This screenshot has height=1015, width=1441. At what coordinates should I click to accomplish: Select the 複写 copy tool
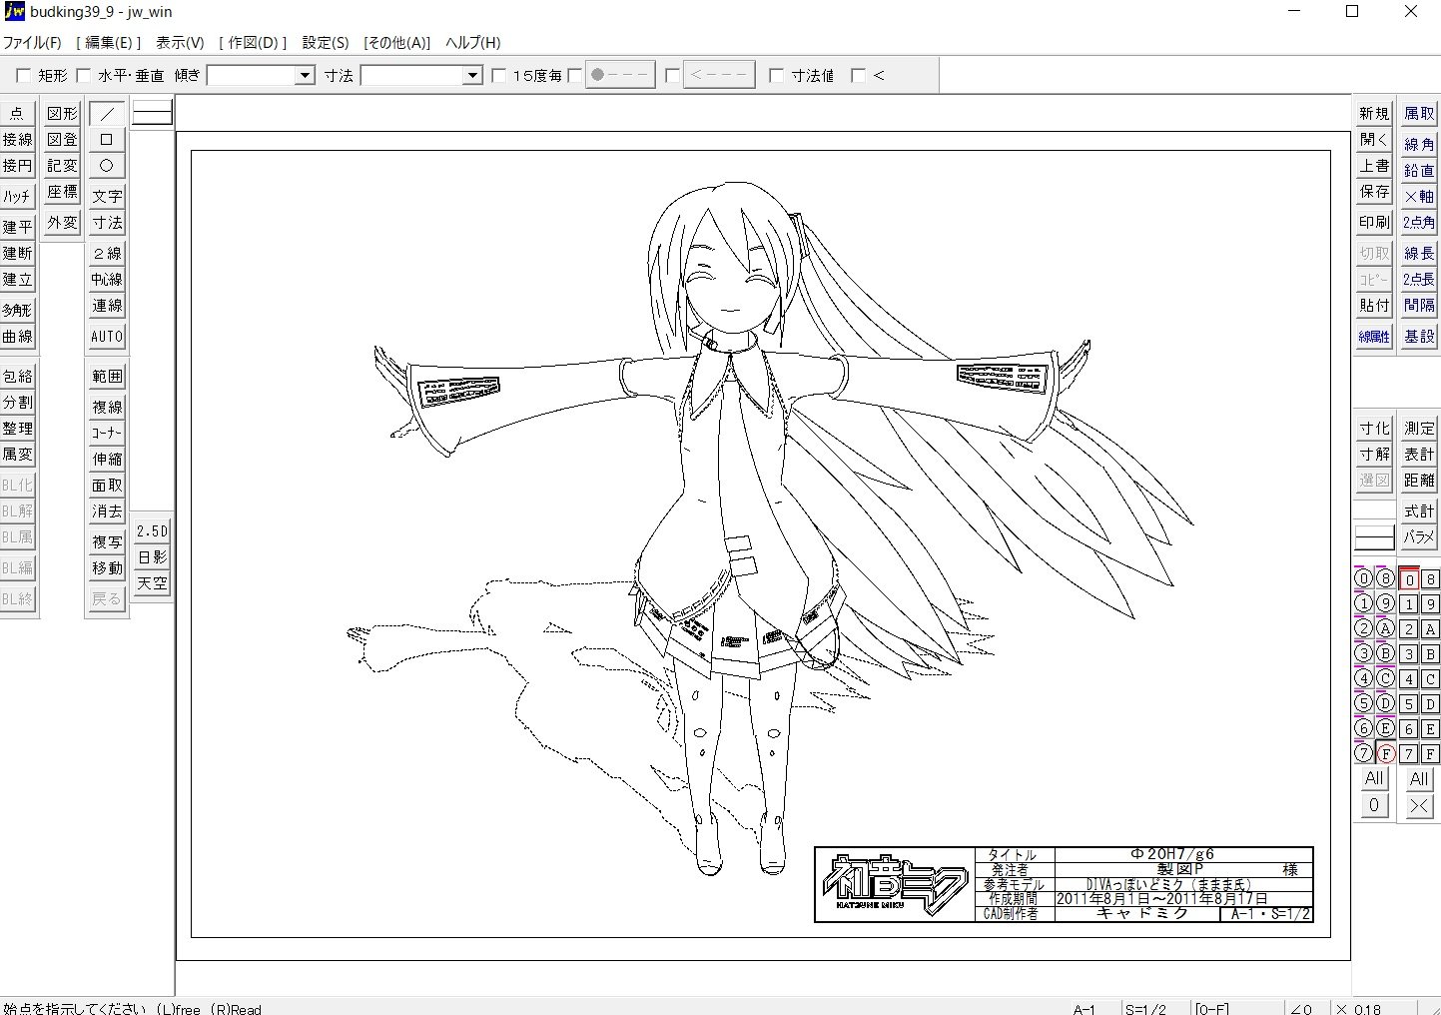click(x=107, y=541)
